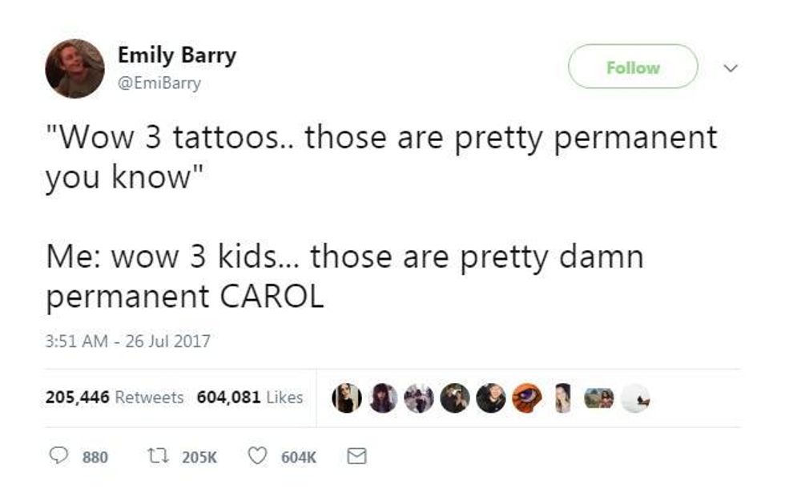
Task: Click the 604K like count
Action: pyautogui.click(x=299, y=458)
